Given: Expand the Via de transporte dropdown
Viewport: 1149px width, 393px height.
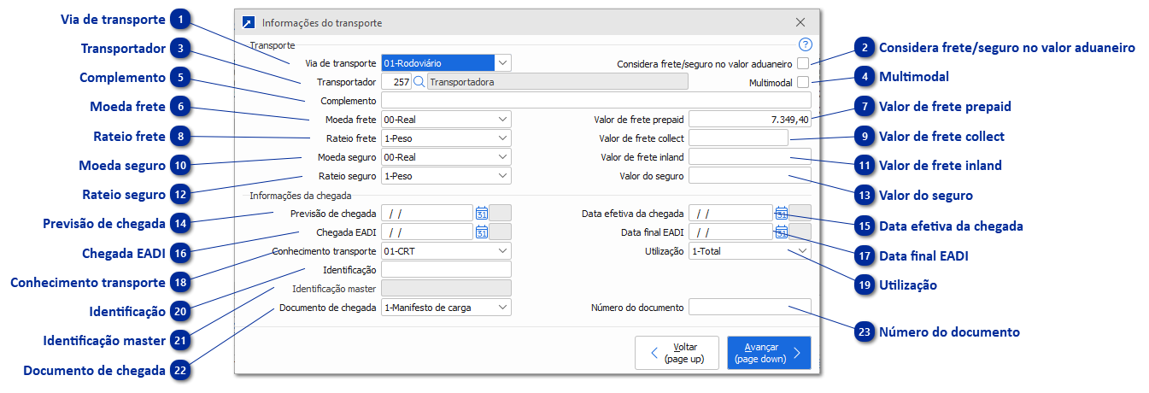Looking at the screenshot, I should [502, 62].
